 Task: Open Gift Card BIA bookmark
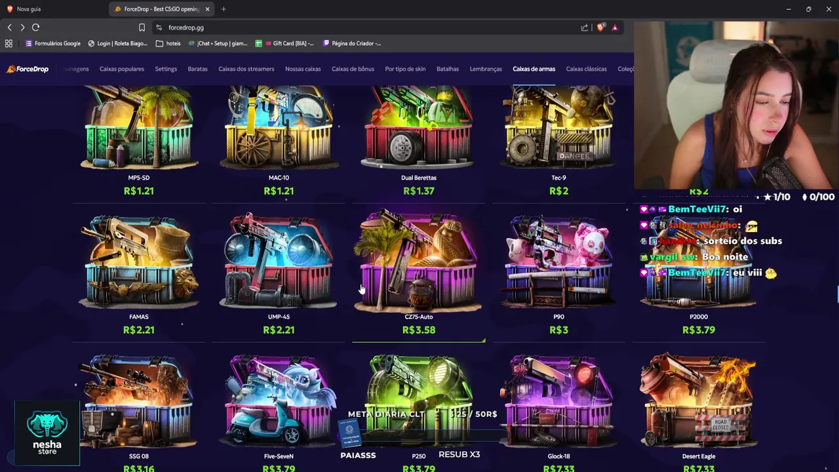(285, 43)
